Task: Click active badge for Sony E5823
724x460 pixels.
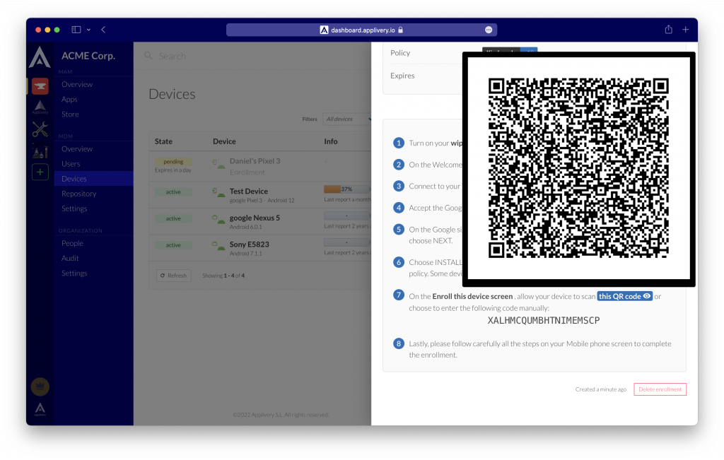Action: click(173, 245)
